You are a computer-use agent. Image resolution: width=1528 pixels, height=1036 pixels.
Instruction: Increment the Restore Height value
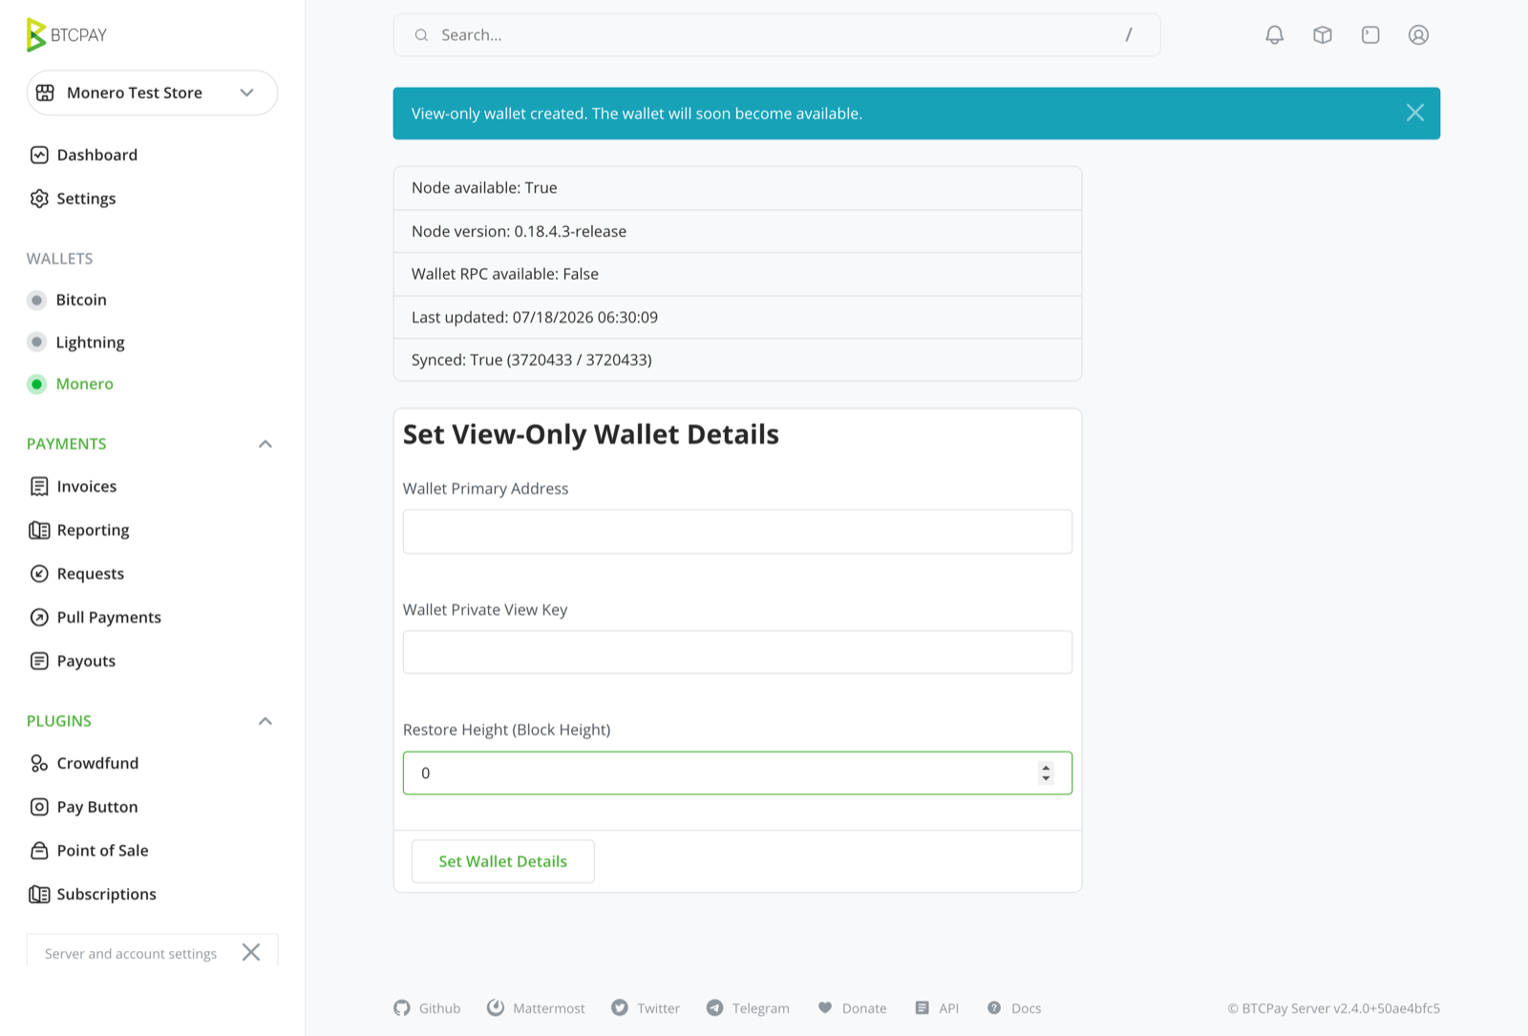1046,768
